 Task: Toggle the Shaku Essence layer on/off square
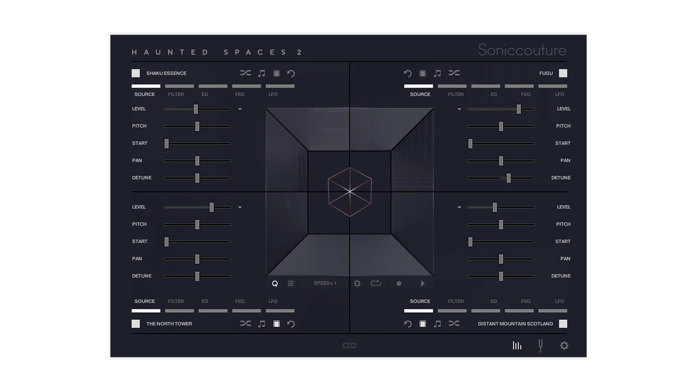[136, 73]
